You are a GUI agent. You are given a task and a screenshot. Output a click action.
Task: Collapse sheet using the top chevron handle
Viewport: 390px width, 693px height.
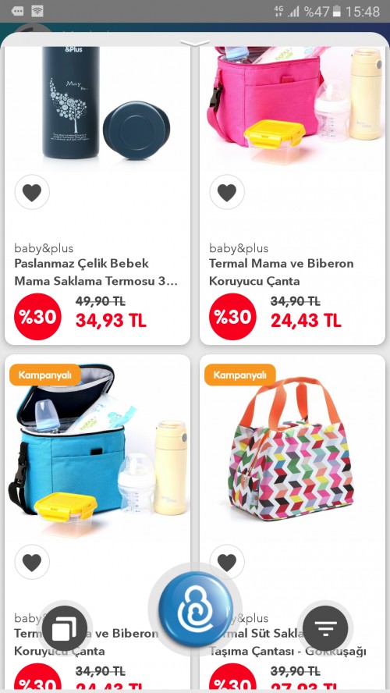(x=195, y=43)
